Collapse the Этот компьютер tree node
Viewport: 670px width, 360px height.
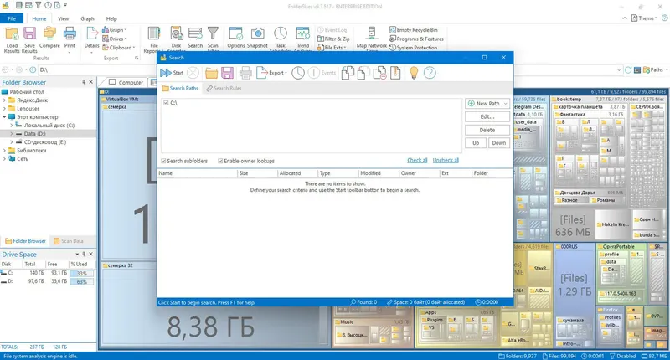pyautogui.click(x=5, y=117)
